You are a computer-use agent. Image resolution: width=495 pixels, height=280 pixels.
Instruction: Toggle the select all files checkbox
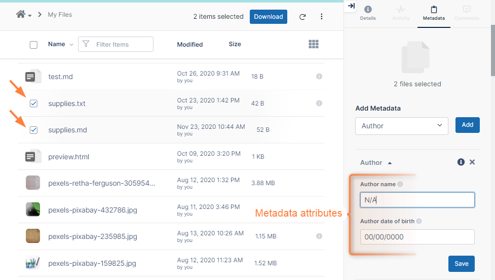pyautogui.click(x=33, y=45)
